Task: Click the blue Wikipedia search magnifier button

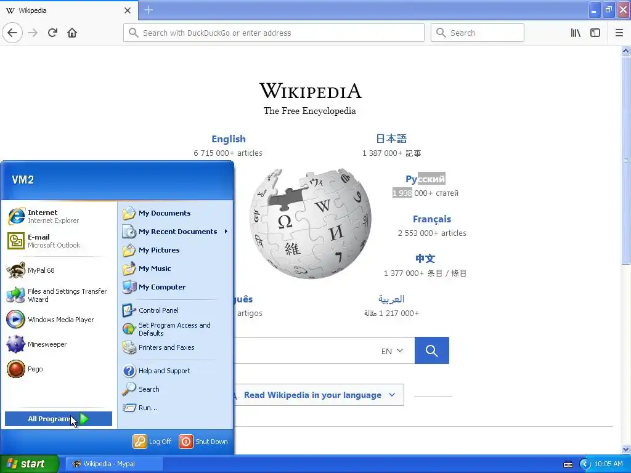Action: point(432,350)
